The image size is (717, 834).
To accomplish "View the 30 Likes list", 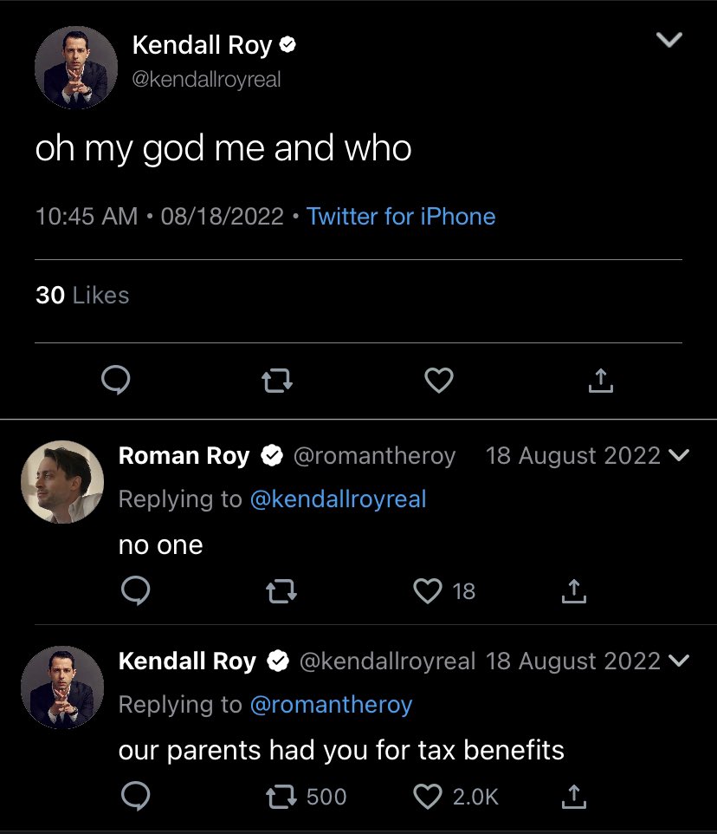I will pyautogui.click(x=82, y=295).
